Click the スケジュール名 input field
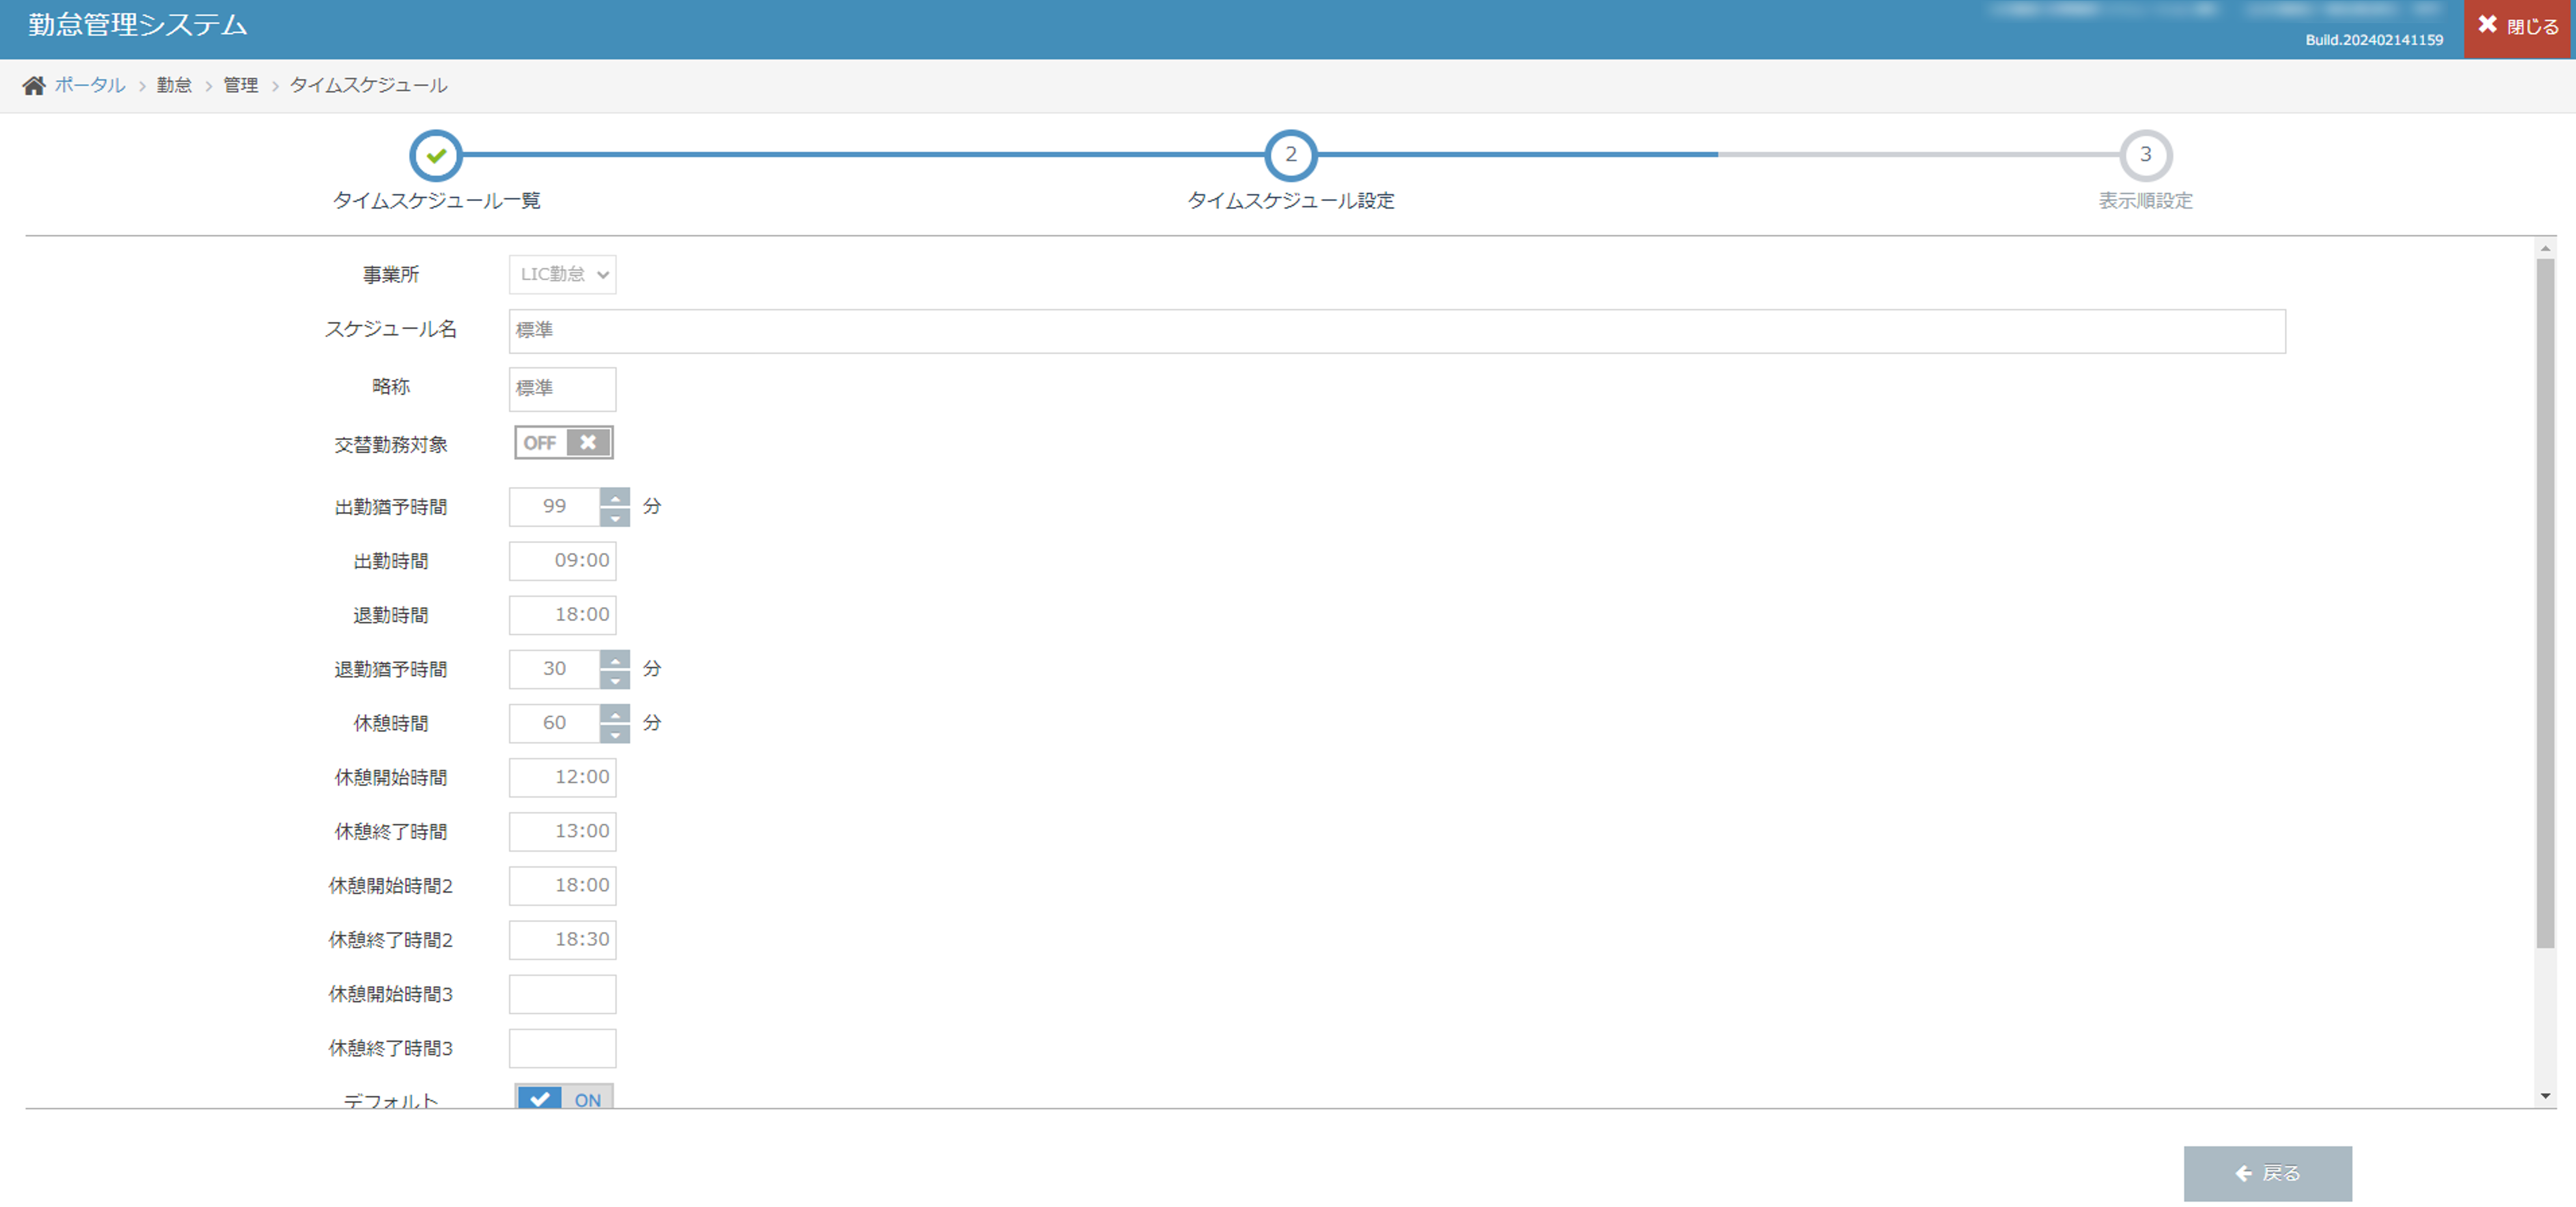 (x=1397, y=331)
